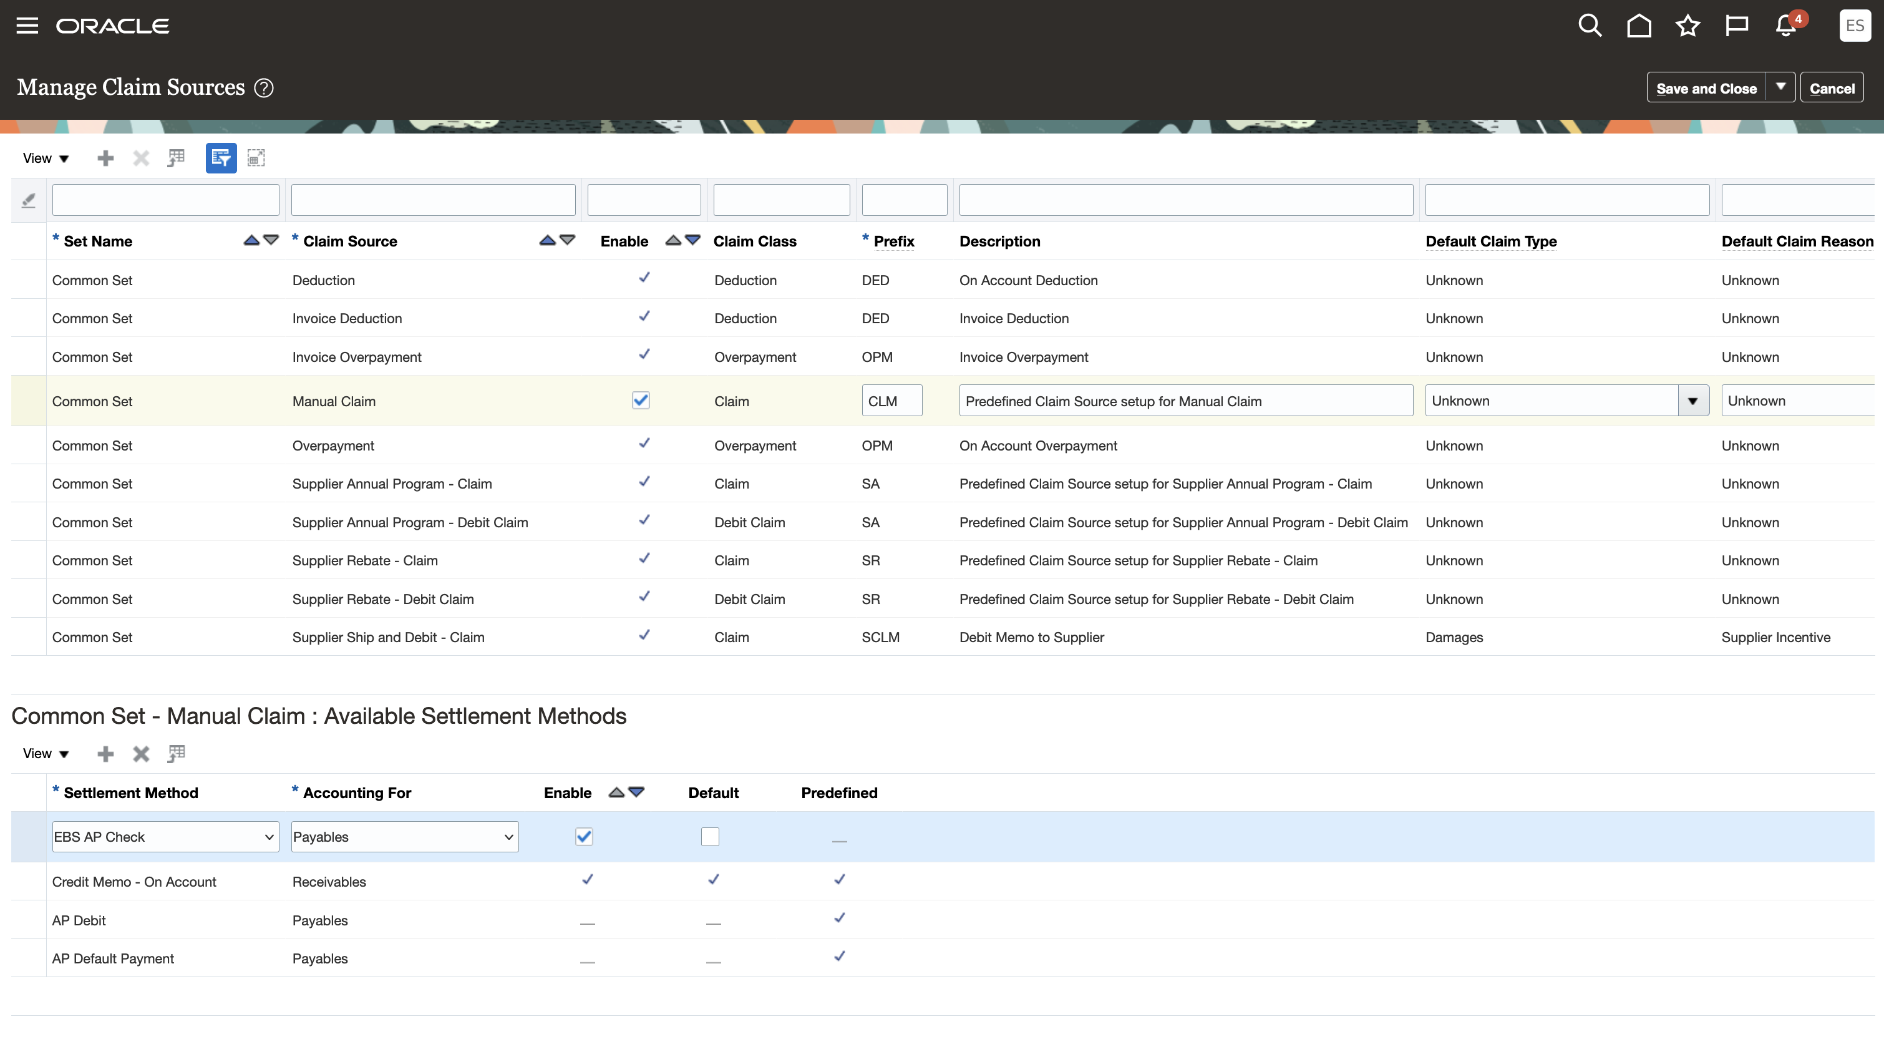
Task: Open Favorites via the star icon
Action: coord(1688,25)
